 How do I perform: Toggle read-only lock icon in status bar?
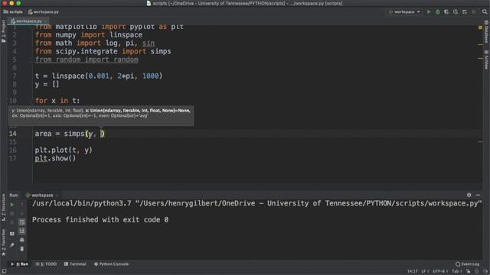coord(468,271)
